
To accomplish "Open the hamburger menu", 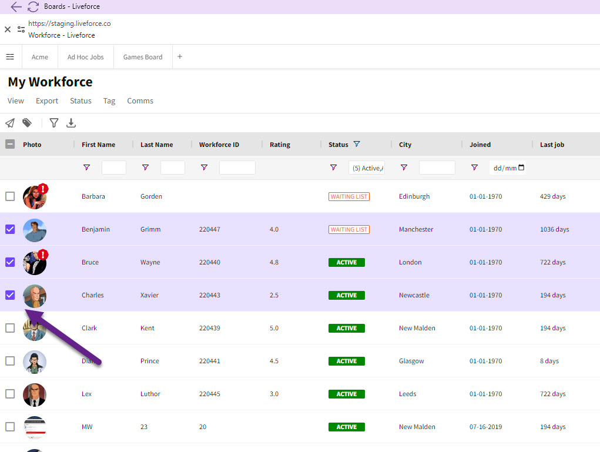I will pyautogui.click(x=10, y=57).
